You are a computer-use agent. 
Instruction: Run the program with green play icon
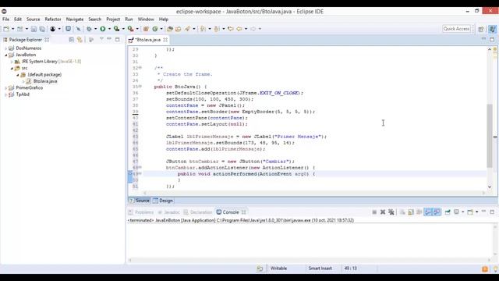[x=103, y=29]
